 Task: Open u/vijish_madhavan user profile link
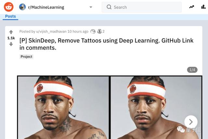[x=51, y=32]
